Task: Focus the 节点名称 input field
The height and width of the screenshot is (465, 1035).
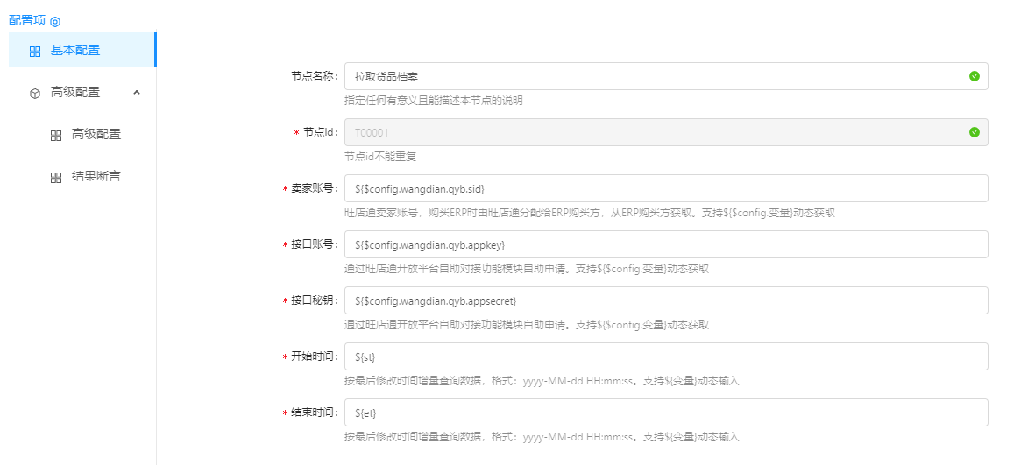Action: point(649,76)
